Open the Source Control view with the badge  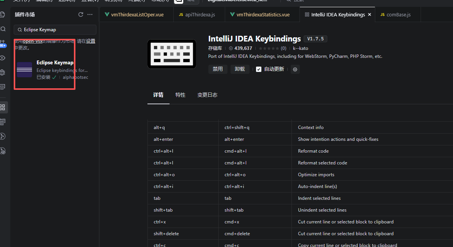click(x=3, y=43)
